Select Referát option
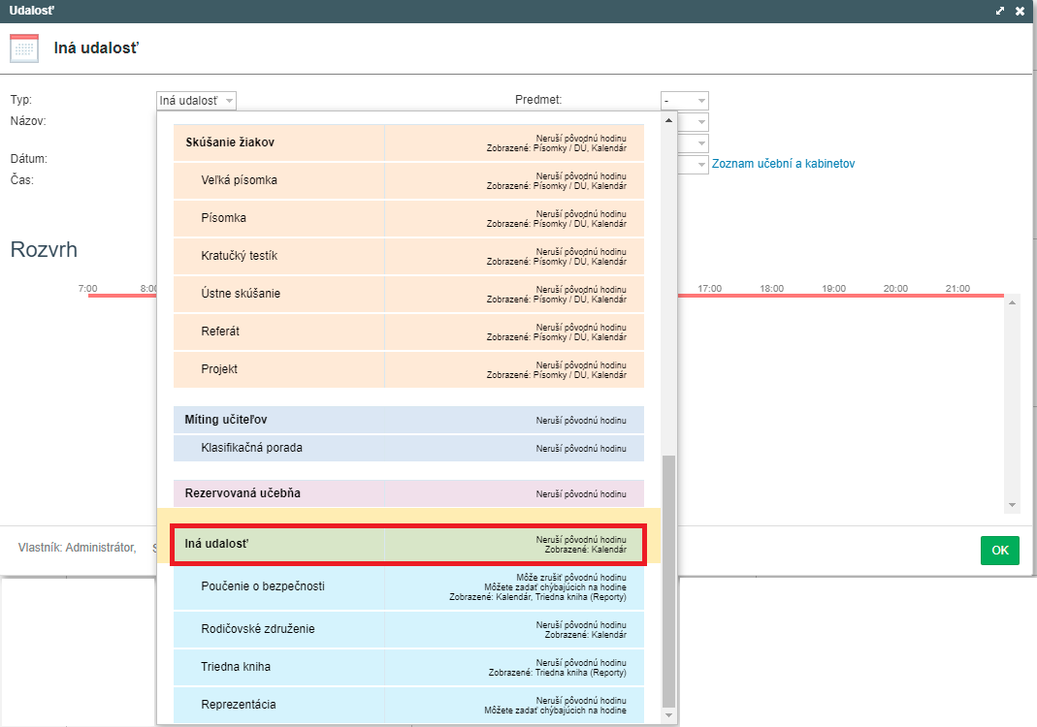This screenshot has width=1037, height=727. coord(408,332)
